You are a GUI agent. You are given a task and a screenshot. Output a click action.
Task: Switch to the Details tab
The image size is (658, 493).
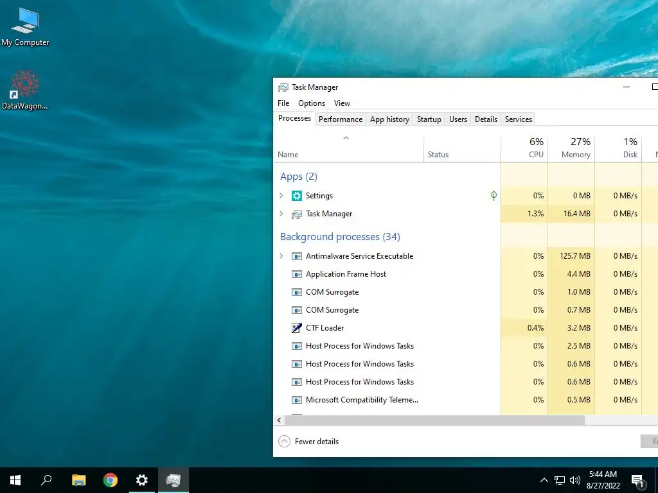point(486,119)
